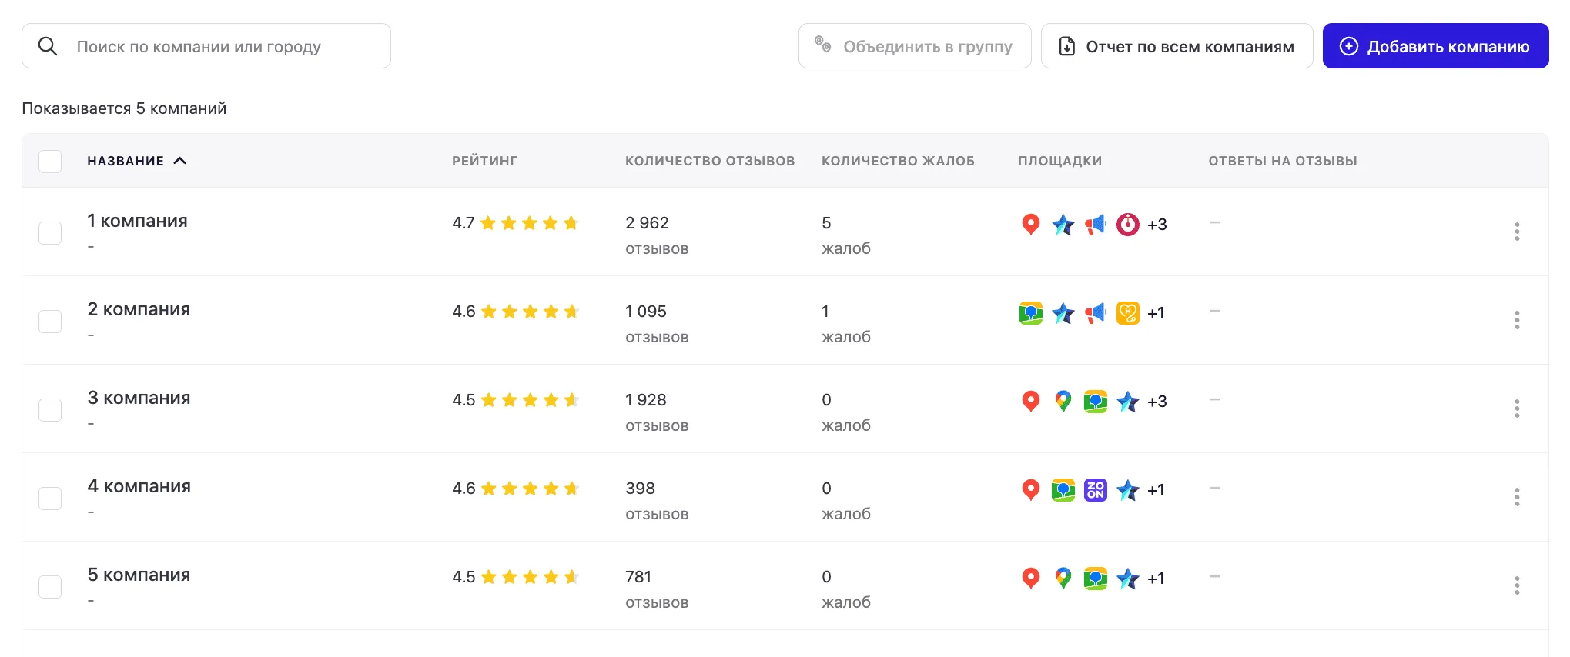This screenshot has height=657, width=1570.
Task: Click the Показывается 5 компаний text
Action: (x=124, y=108)
